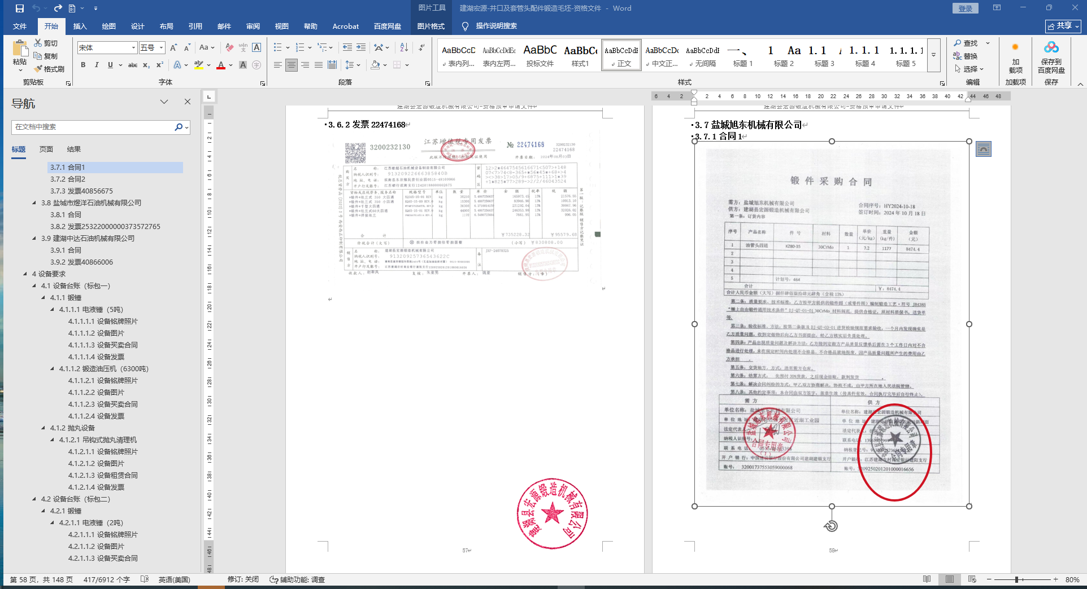This screenshot has width=1087, height=589.
Task: Decrease font size with shrink font icon
Action: click(x=187, y=47)
